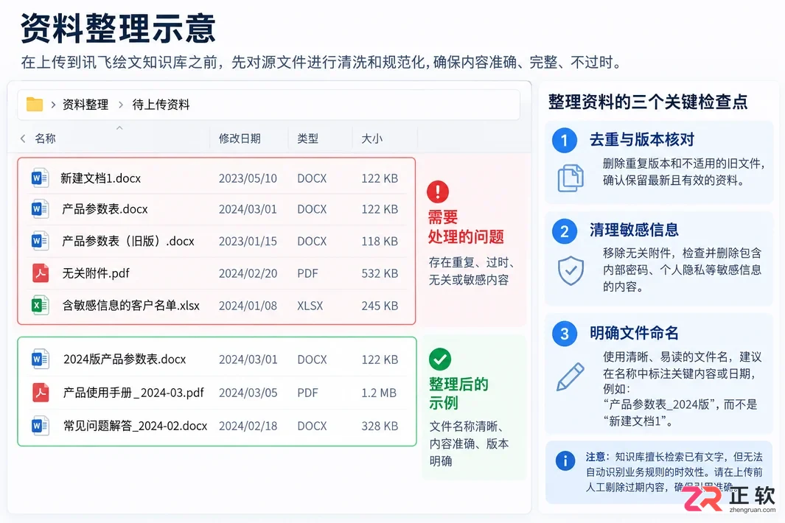This screenshot has height=523, width=785.
Task: Expand chevron before 待上传资料 breadcrumb
Action: point(121,105)
